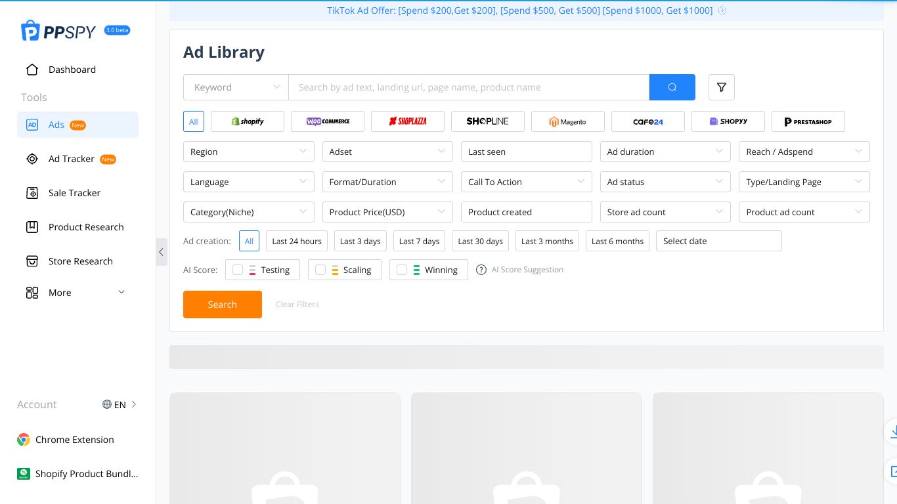Filter ads by Shopify platform logo
The width and height of the screenshot is (897, 504).
(248, 121)
